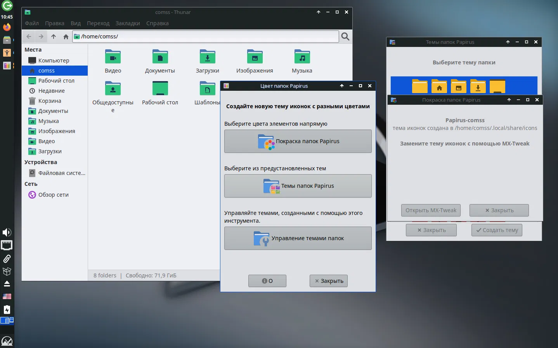Click the US flag keyboard layout indicator

point(7,296)
